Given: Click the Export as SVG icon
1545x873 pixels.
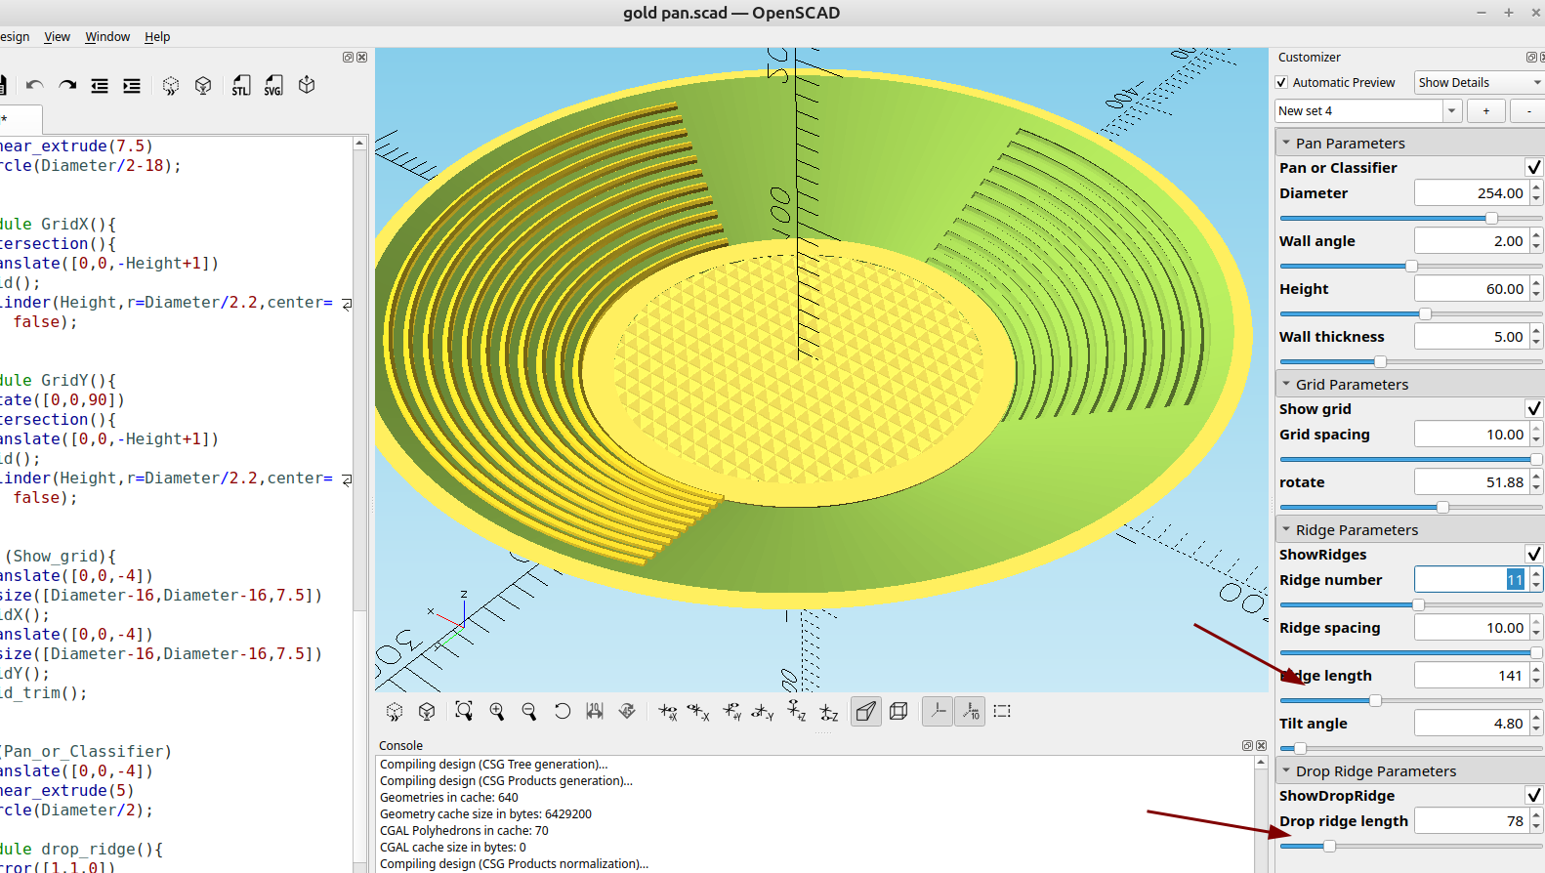Looking at the screenshot, I should pos(273,86).
